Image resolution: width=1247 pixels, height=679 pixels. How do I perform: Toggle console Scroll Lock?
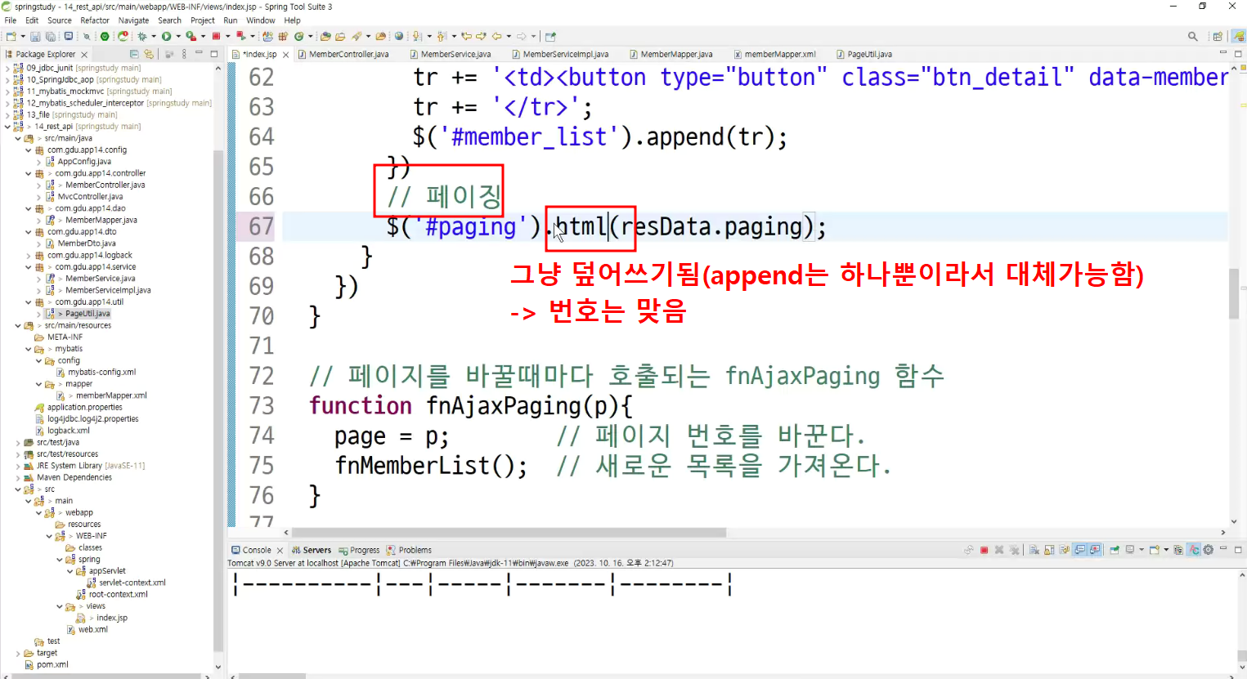[x=1049, y=550]
